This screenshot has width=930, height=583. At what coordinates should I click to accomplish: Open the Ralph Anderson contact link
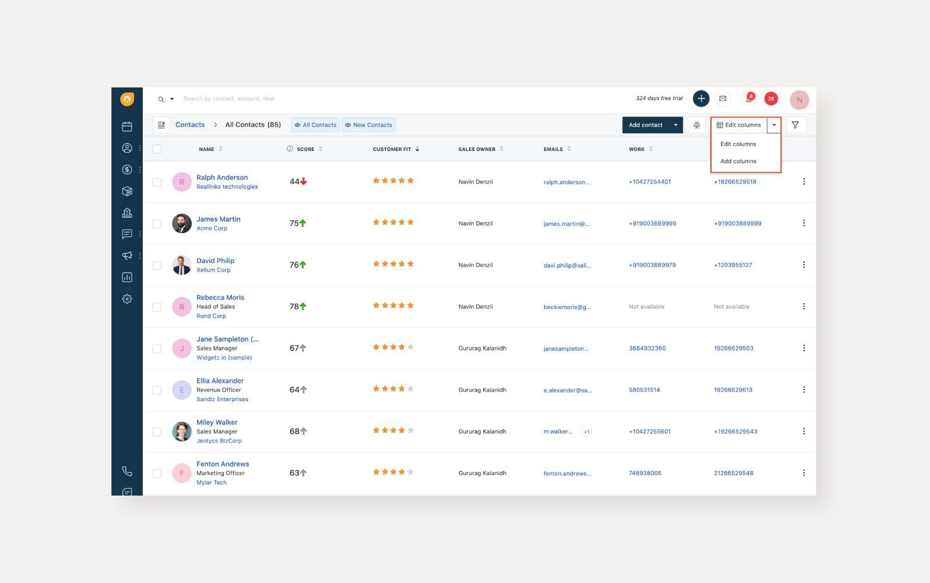pos(222,177)
